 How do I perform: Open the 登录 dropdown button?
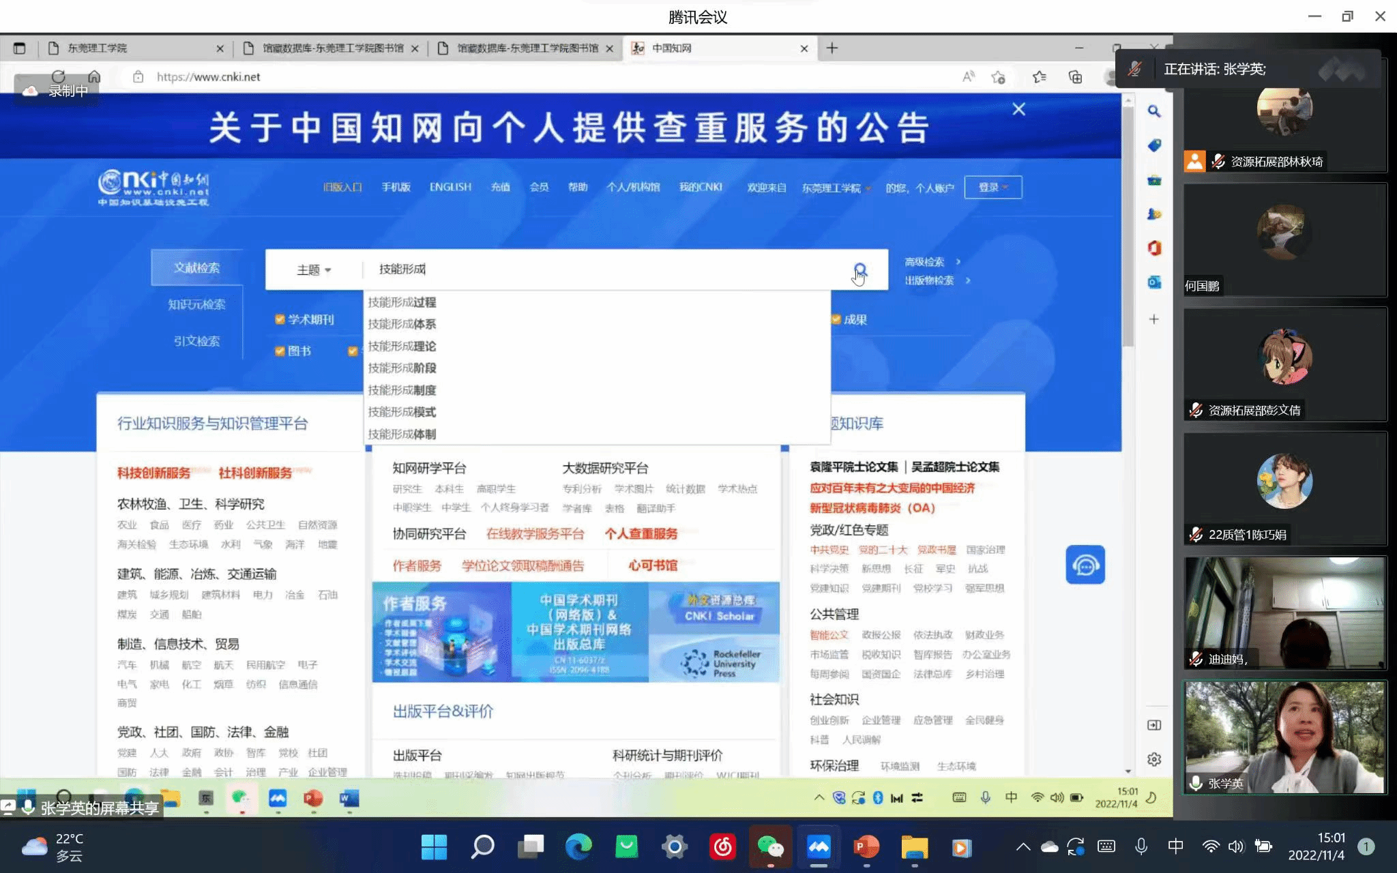tap(992, 188)
